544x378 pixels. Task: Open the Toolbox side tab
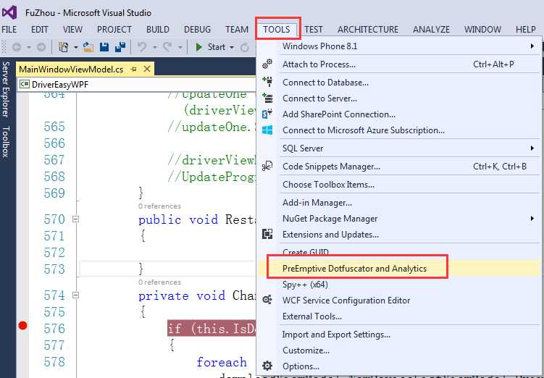(6, 142)
